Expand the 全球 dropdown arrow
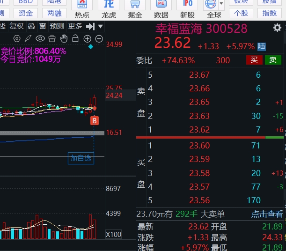This screenshot has width=286, height=251. [x=221, y=4]
